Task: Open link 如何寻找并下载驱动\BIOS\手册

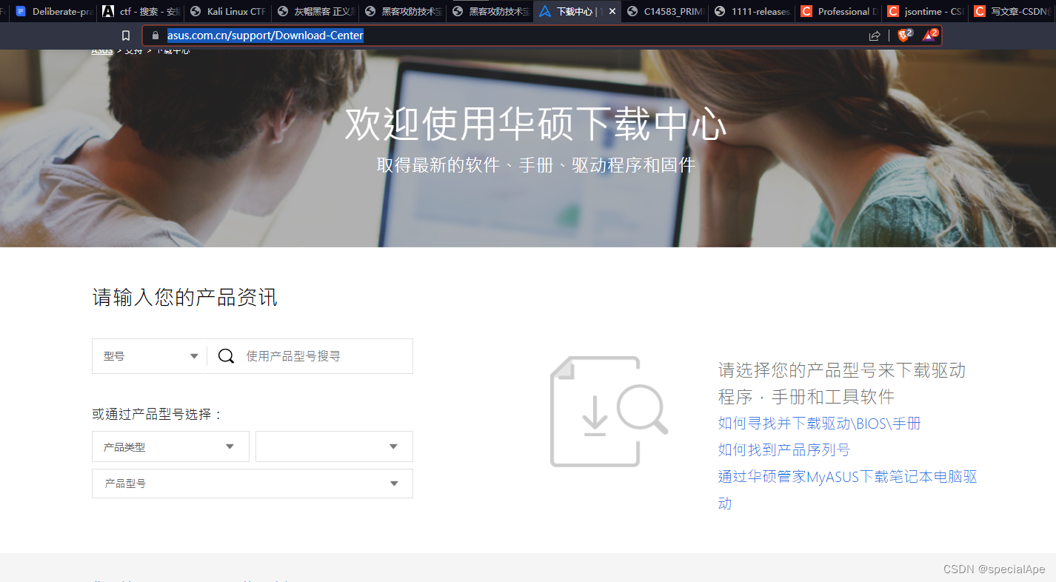Action: click(x=820, y=424)
